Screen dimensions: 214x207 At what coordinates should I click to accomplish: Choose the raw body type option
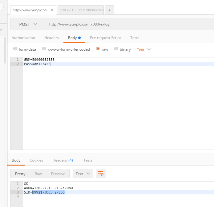[x=98, y=49]
